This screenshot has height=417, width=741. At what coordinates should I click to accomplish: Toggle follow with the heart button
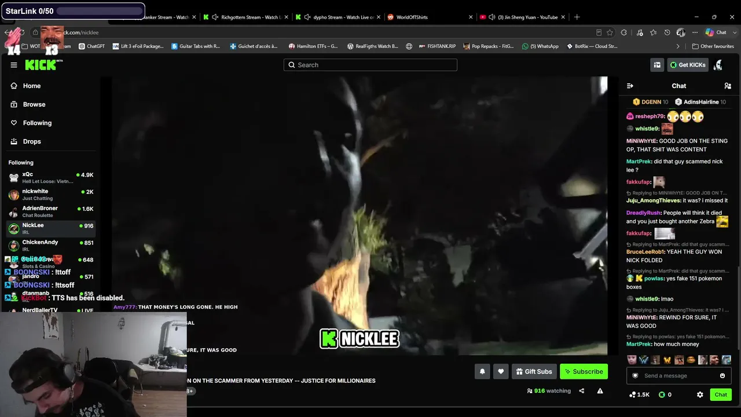tap(501, 371)
